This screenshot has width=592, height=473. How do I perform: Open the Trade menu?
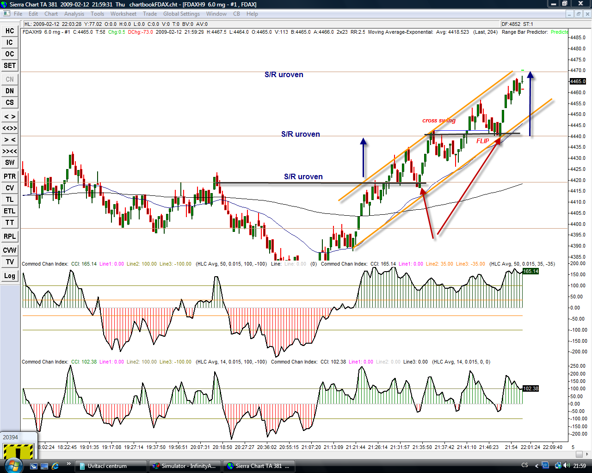tap(150, 14)
